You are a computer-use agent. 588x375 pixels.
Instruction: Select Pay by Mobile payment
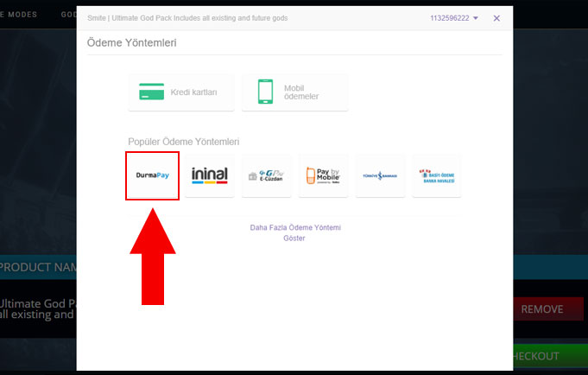tap(323, 175)
